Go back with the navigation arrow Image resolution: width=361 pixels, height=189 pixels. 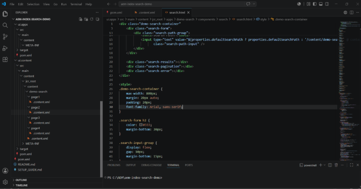point(109,4)
